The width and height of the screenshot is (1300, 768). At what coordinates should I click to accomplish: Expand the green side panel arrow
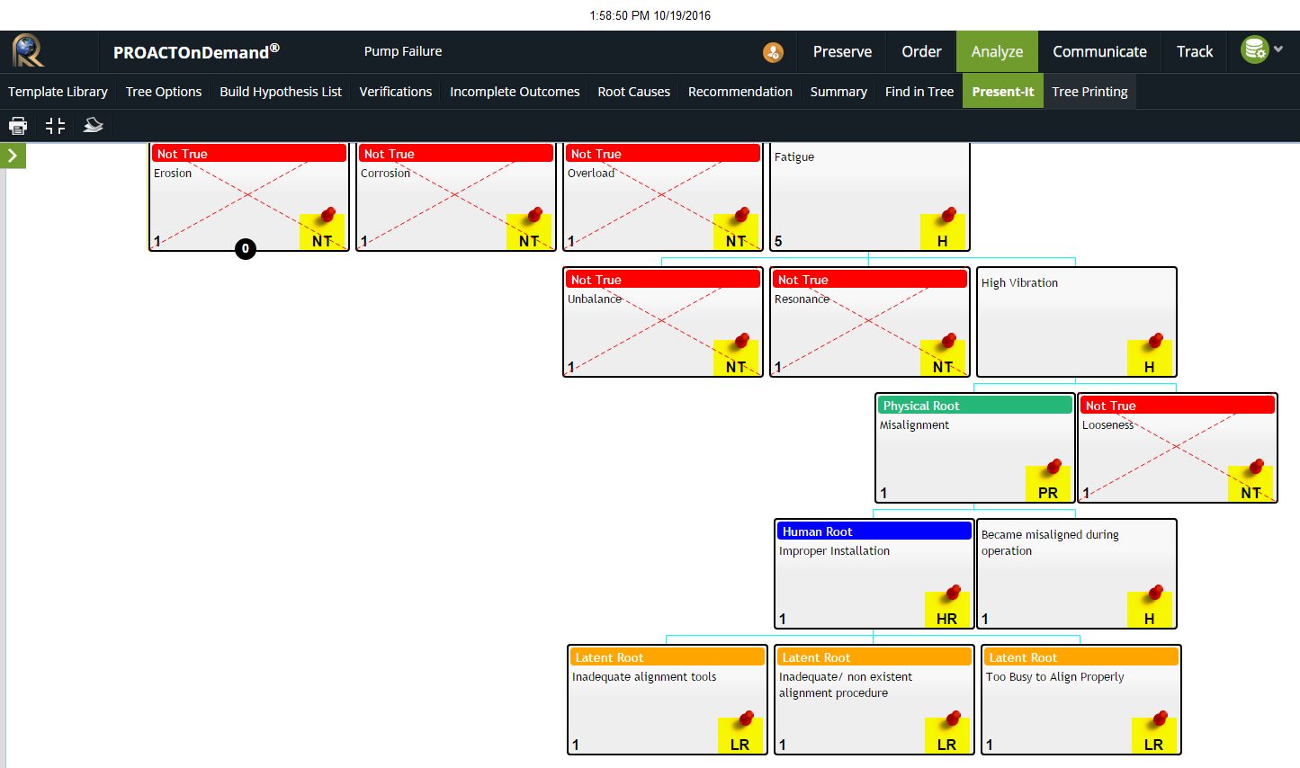click(13, 156)
